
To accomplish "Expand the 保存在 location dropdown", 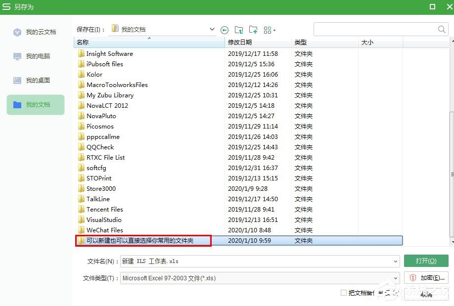I will coord(212,29).
